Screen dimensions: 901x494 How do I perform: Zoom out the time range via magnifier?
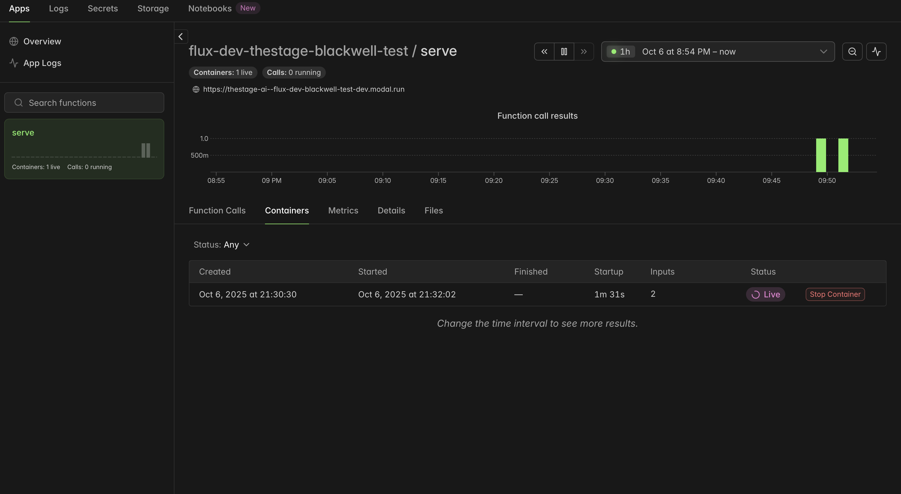coord(852,52)
